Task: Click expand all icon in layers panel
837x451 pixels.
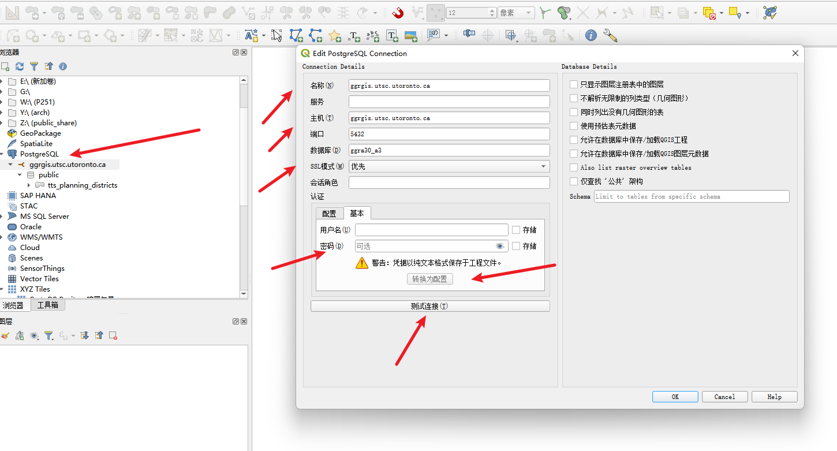Action: (x=85, y=335)
